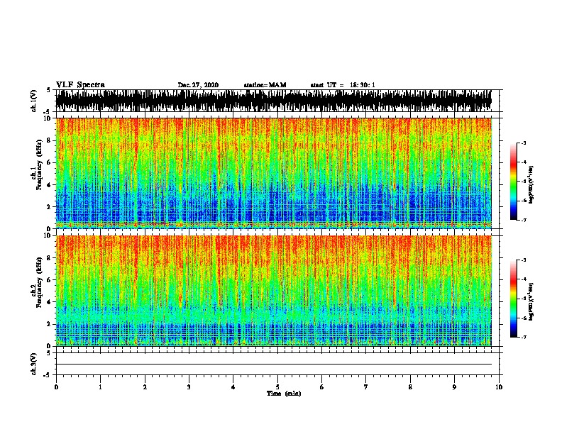Click inside the ch.1 spectrogram panel

point(274,173)
